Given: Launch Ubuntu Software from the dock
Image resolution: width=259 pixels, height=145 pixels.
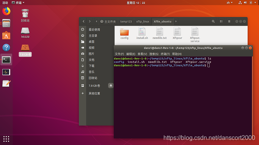Looking at the screenshot, I should 6,35.
